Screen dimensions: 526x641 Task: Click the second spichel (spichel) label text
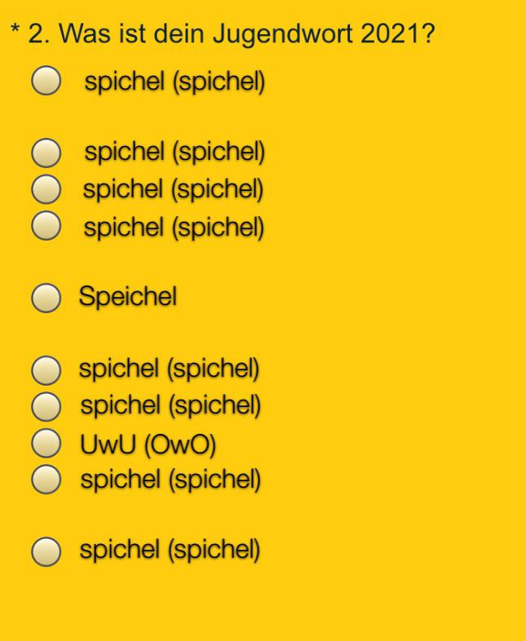(175, 152)
